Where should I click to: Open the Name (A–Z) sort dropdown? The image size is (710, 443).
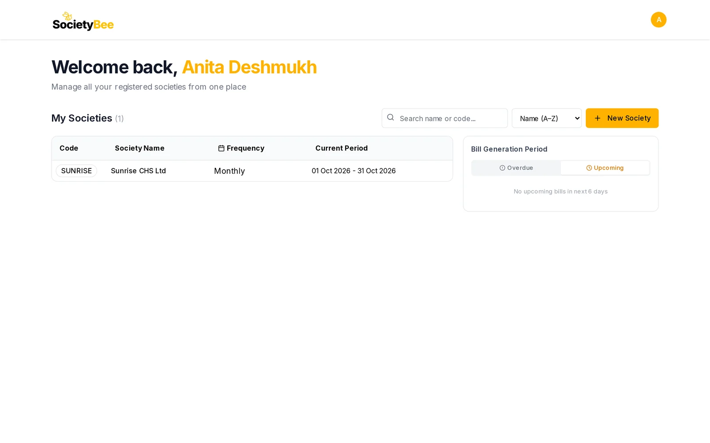click(547, 118)
